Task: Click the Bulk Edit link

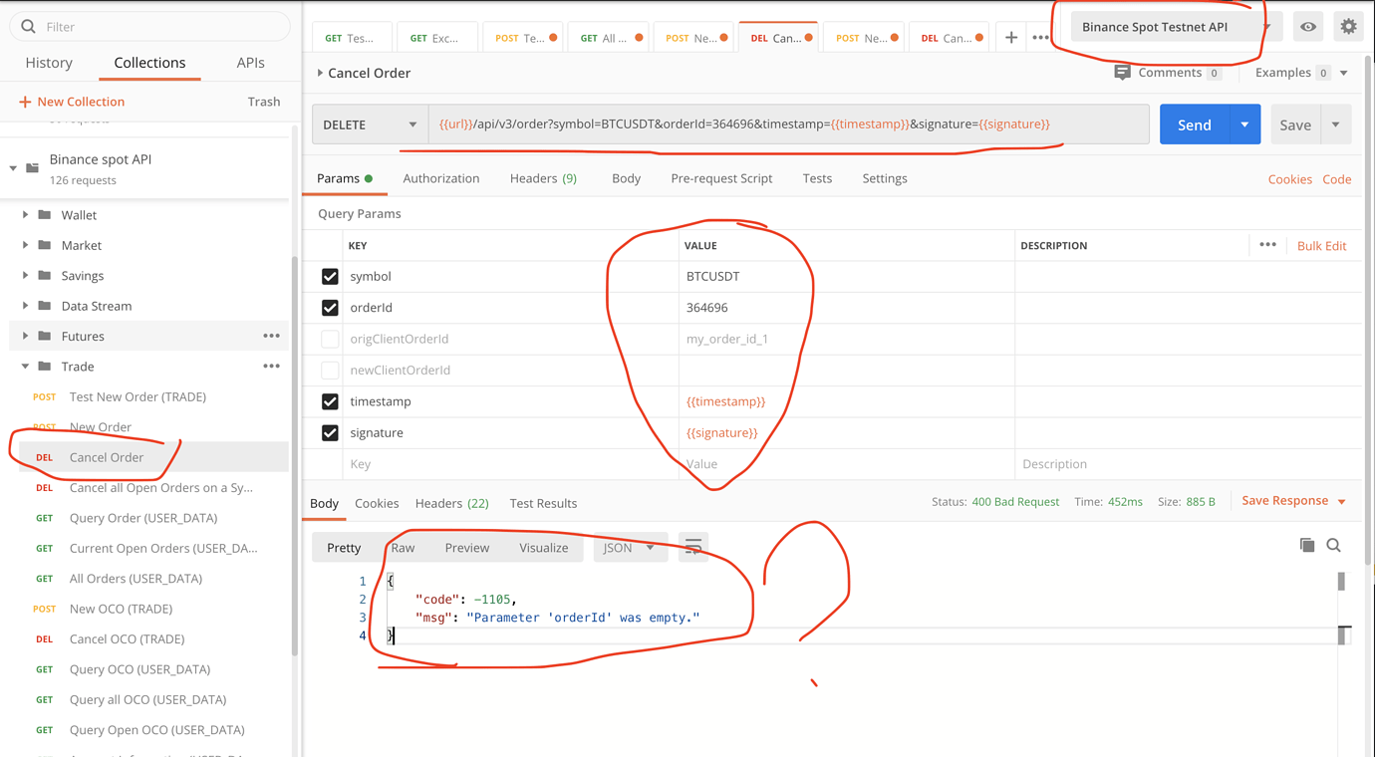Action: pyautogui.click(x=1321, y=246)
